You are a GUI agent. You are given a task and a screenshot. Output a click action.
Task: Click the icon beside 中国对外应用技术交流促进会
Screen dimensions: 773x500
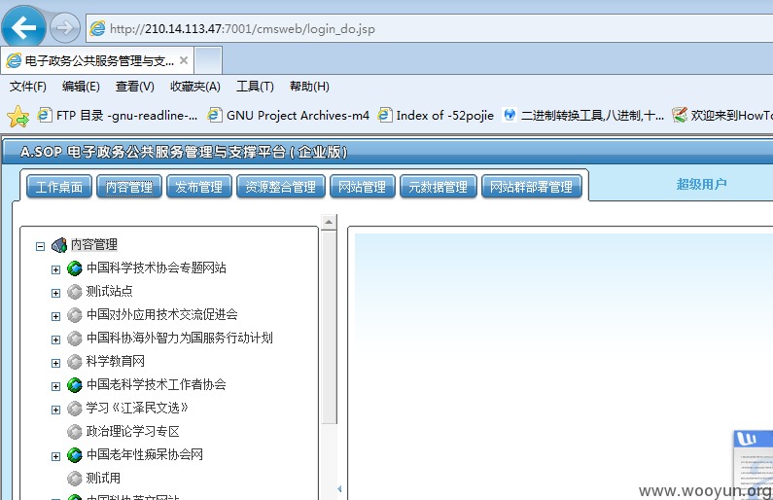tap(75, 315)
